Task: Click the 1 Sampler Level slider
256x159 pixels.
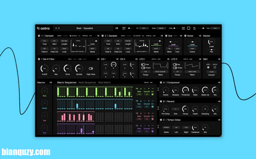Action: click(x=92, y=41)
